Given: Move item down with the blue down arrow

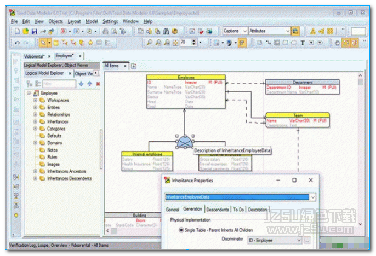Looking at the screenshot, I should pos(81,84).
